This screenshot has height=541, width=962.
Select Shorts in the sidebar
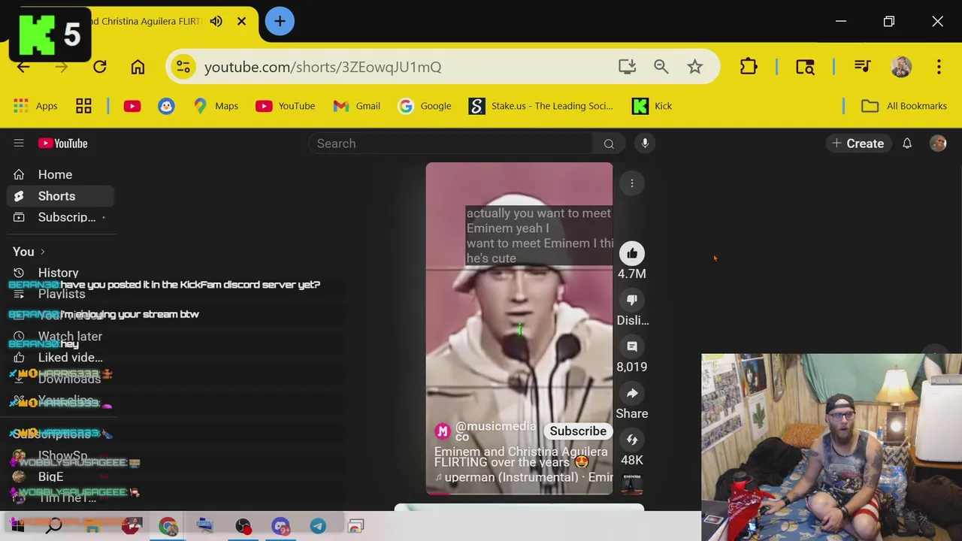pos(60,196)
